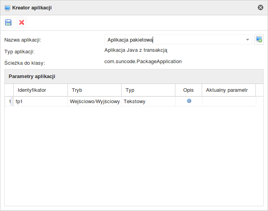Click the info icon in Opis column
Viewport: 268px width, 211px height.
coord(189,101)
